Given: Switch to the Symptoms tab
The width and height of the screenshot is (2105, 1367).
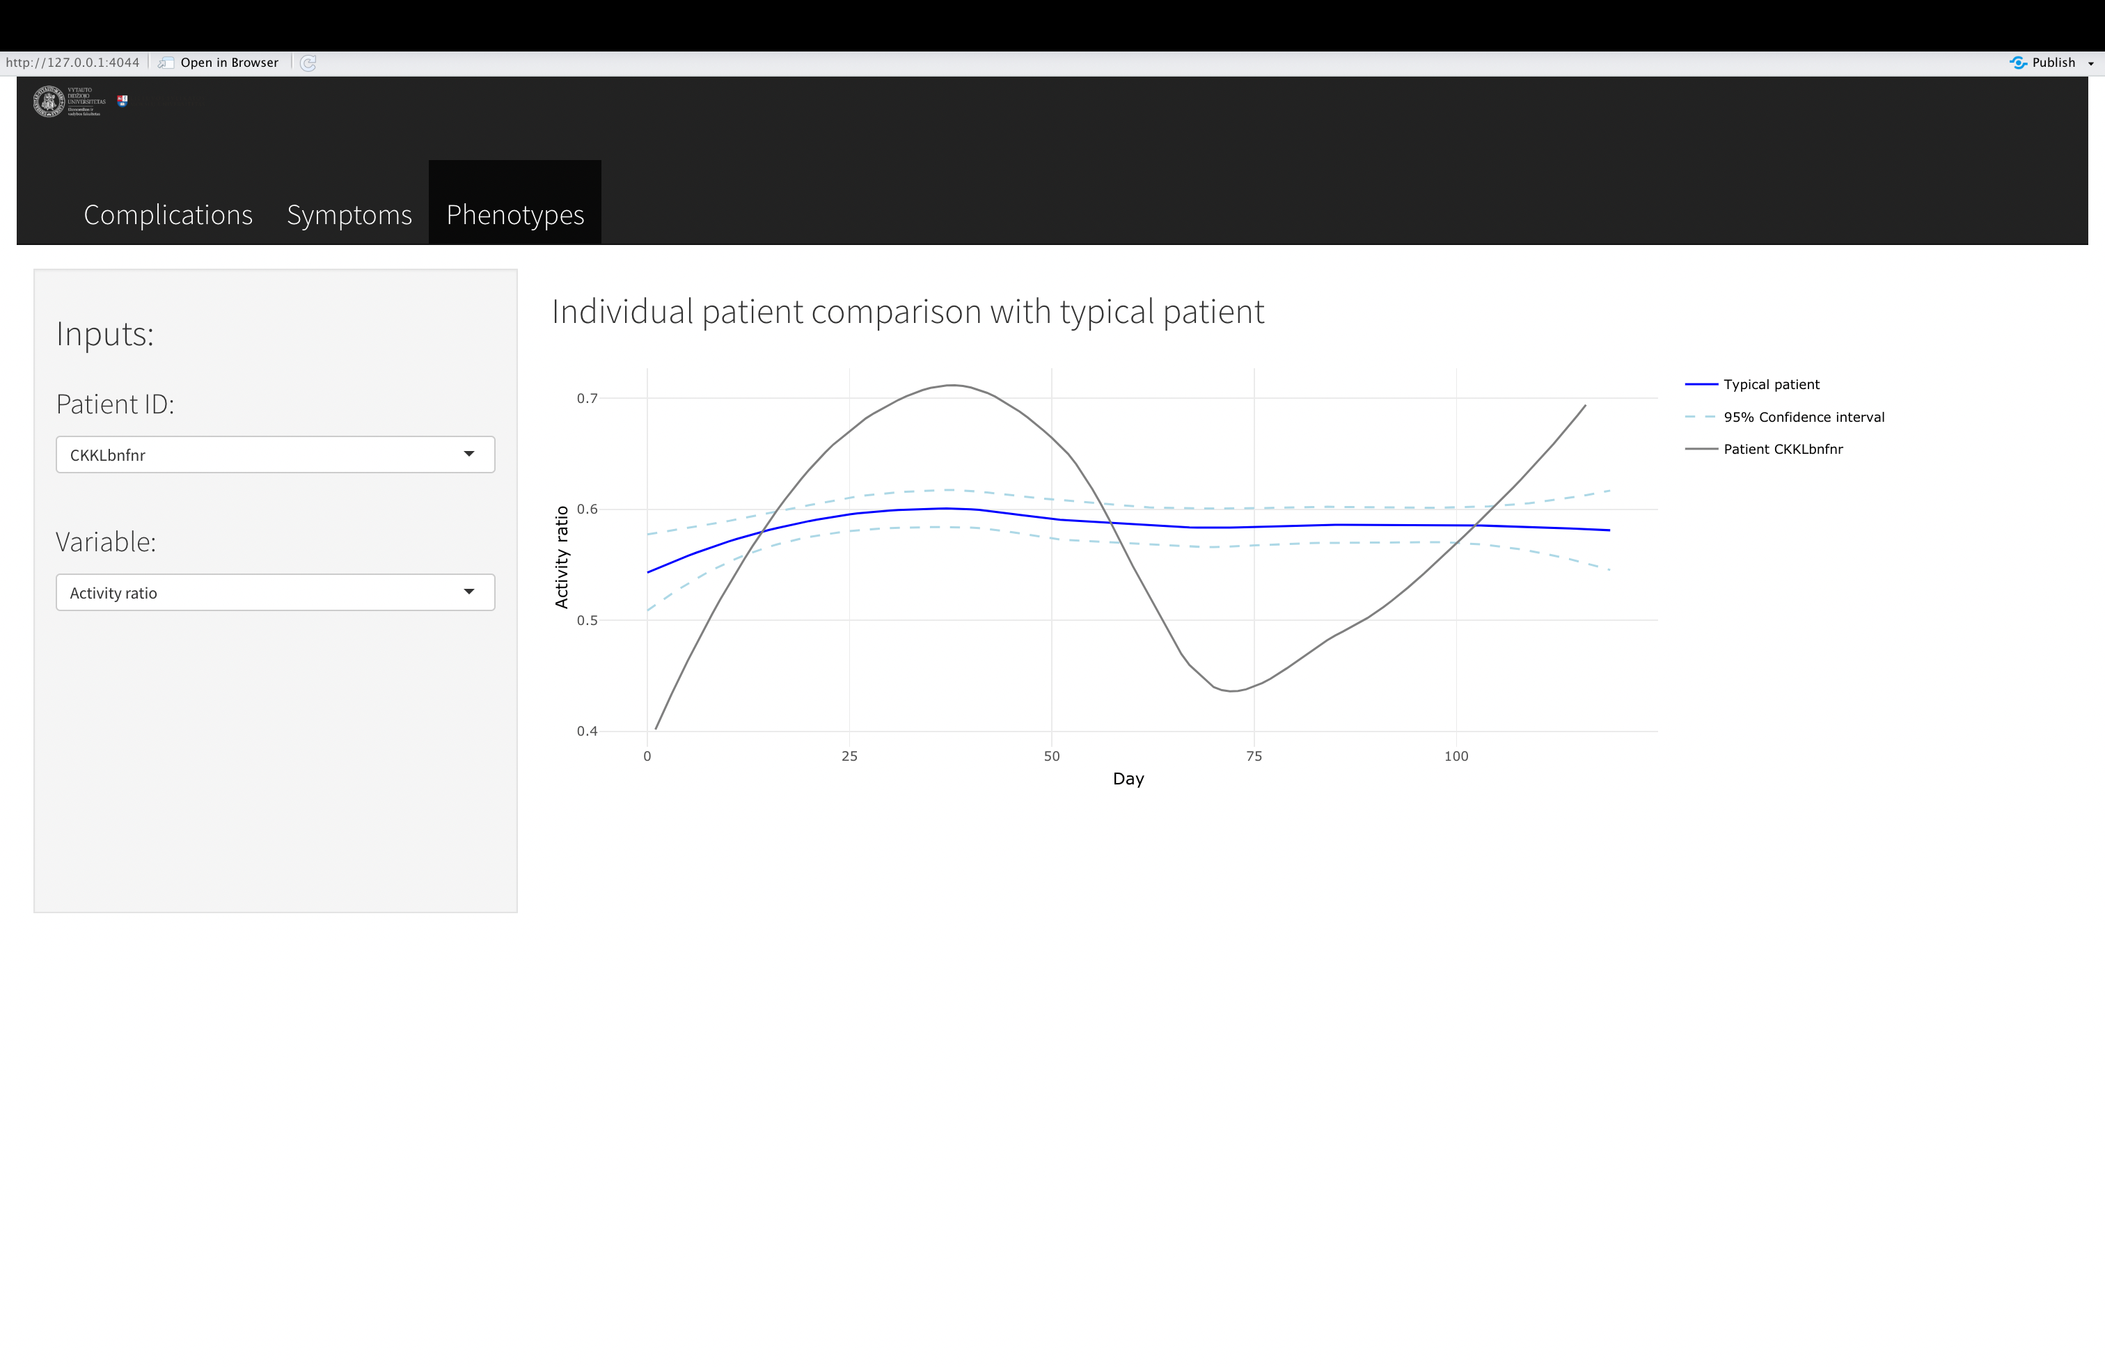Looking at the screenshot, I should point(349,215).
